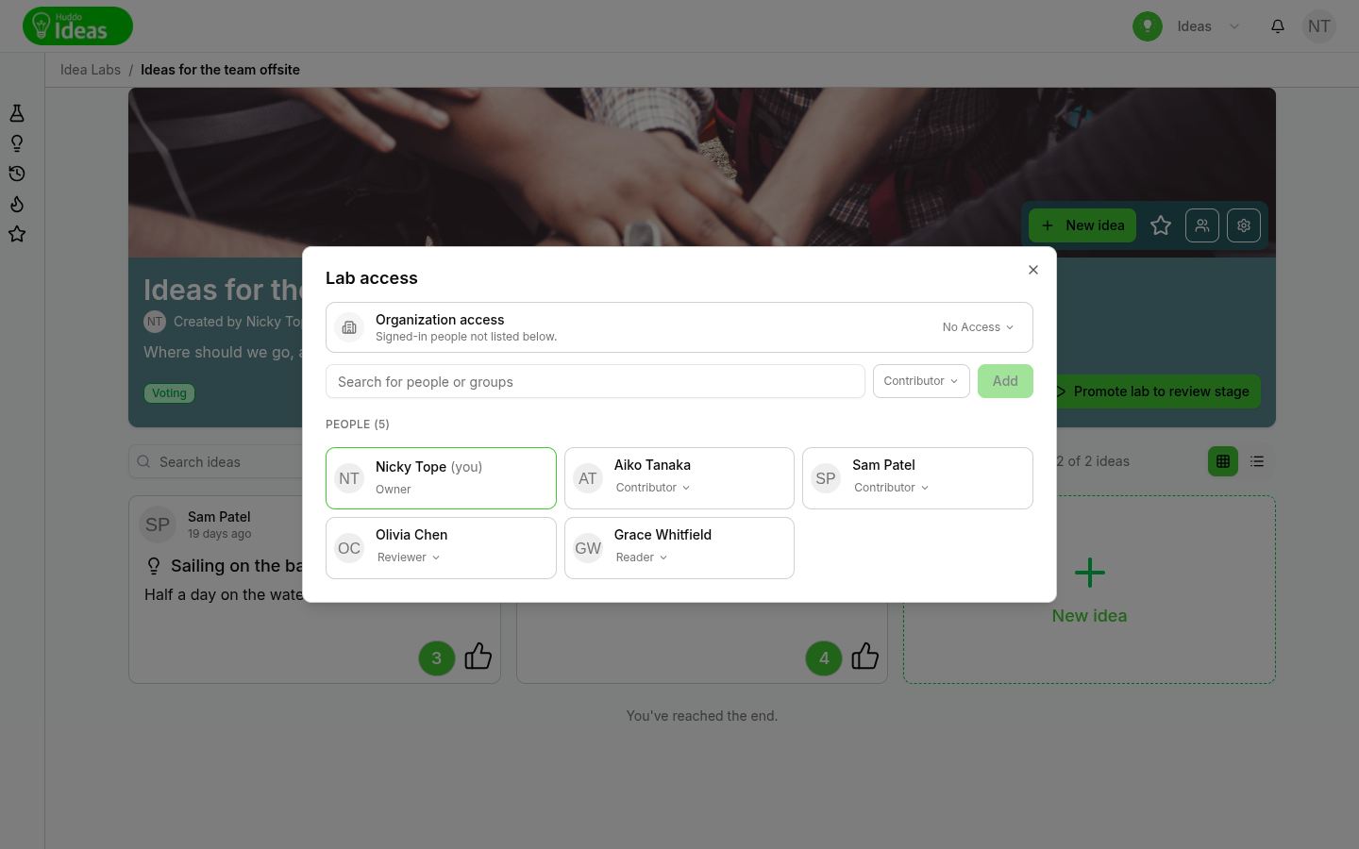This screenshot has width=1359, height=849.
Task: Change Grace Whitfield's Reader role
Action: (x=642, y=558)
